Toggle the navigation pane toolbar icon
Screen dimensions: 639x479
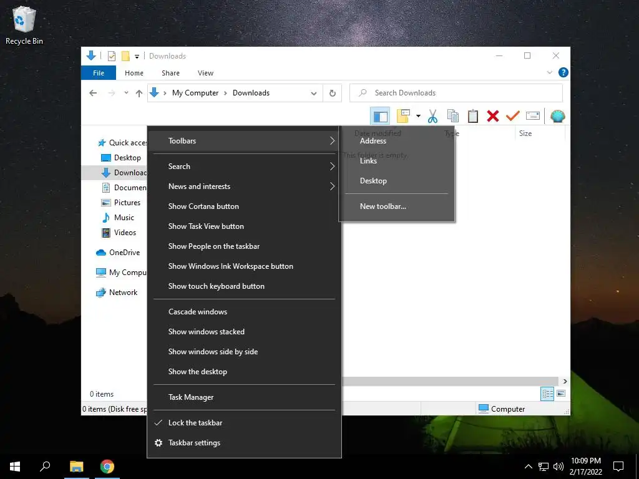pyautogui.click(x=380, y=116)
